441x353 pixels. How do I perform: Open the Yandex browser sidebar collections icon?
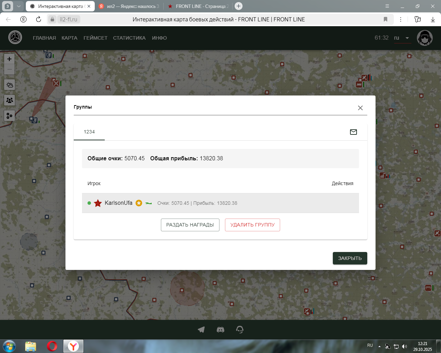click(x=418, y=19)
